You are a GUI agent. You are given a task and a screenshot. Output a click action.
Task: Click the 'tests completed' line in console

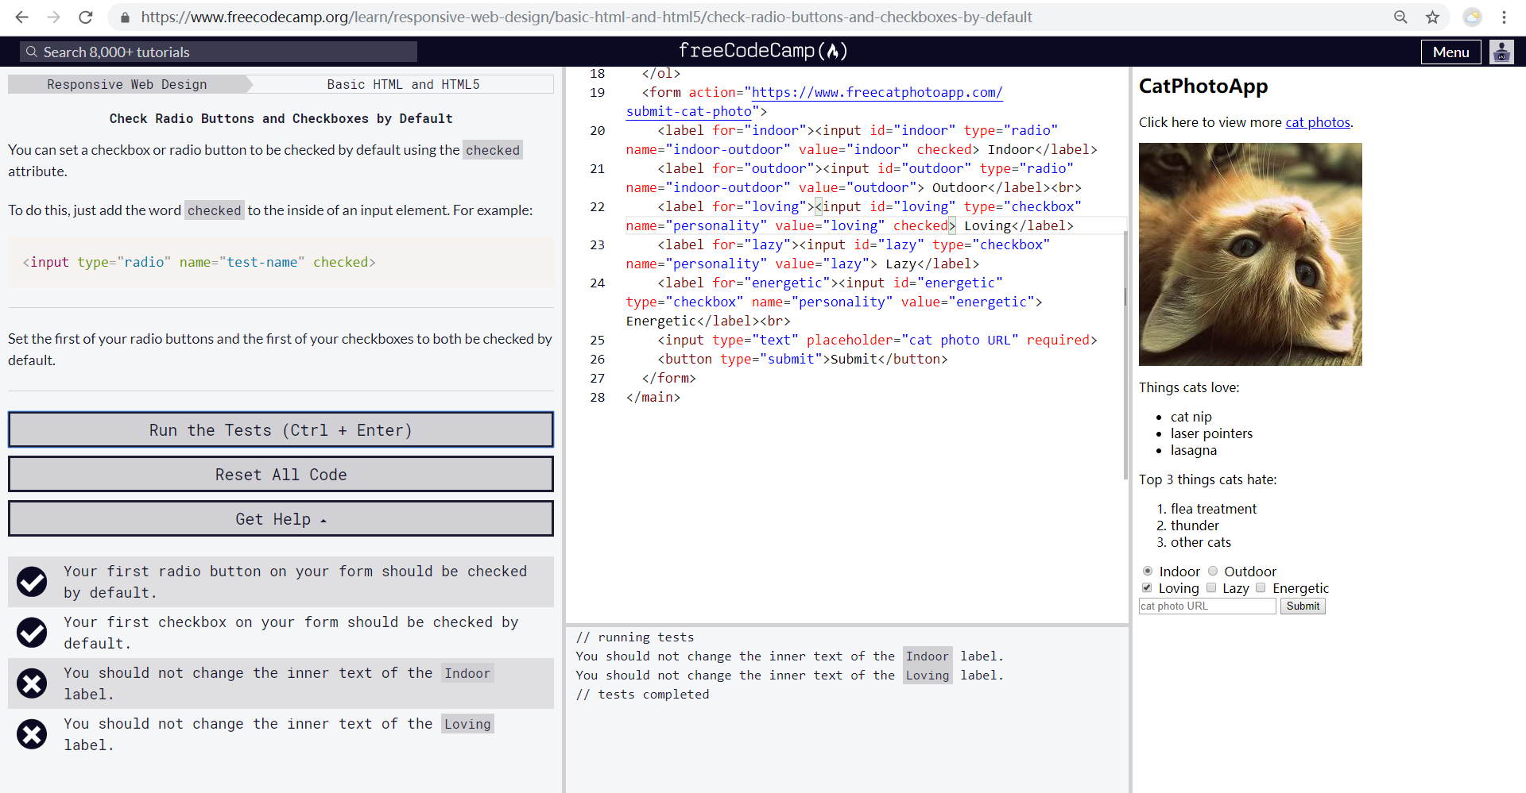(642, 694)
